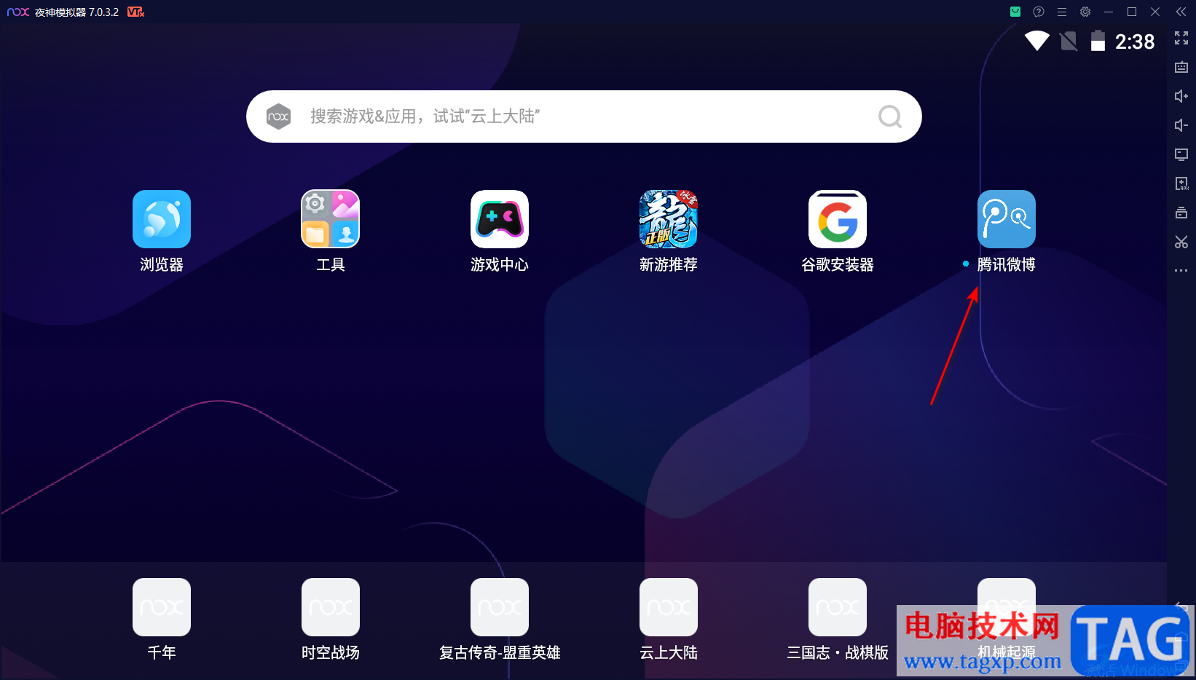Click the install APK sidebar icon
1196x680 pixels.
[x=1181, y=183]
